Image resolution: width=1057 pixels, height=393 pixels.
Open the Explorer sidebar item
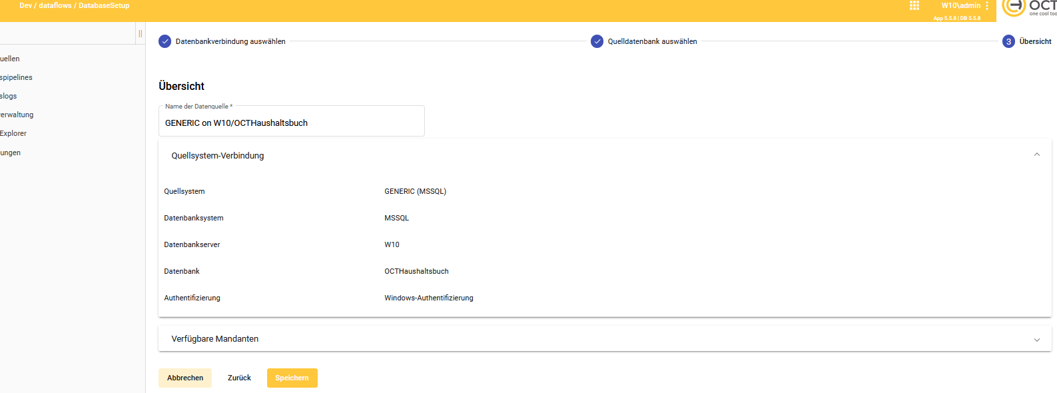(x=13, y=133)
